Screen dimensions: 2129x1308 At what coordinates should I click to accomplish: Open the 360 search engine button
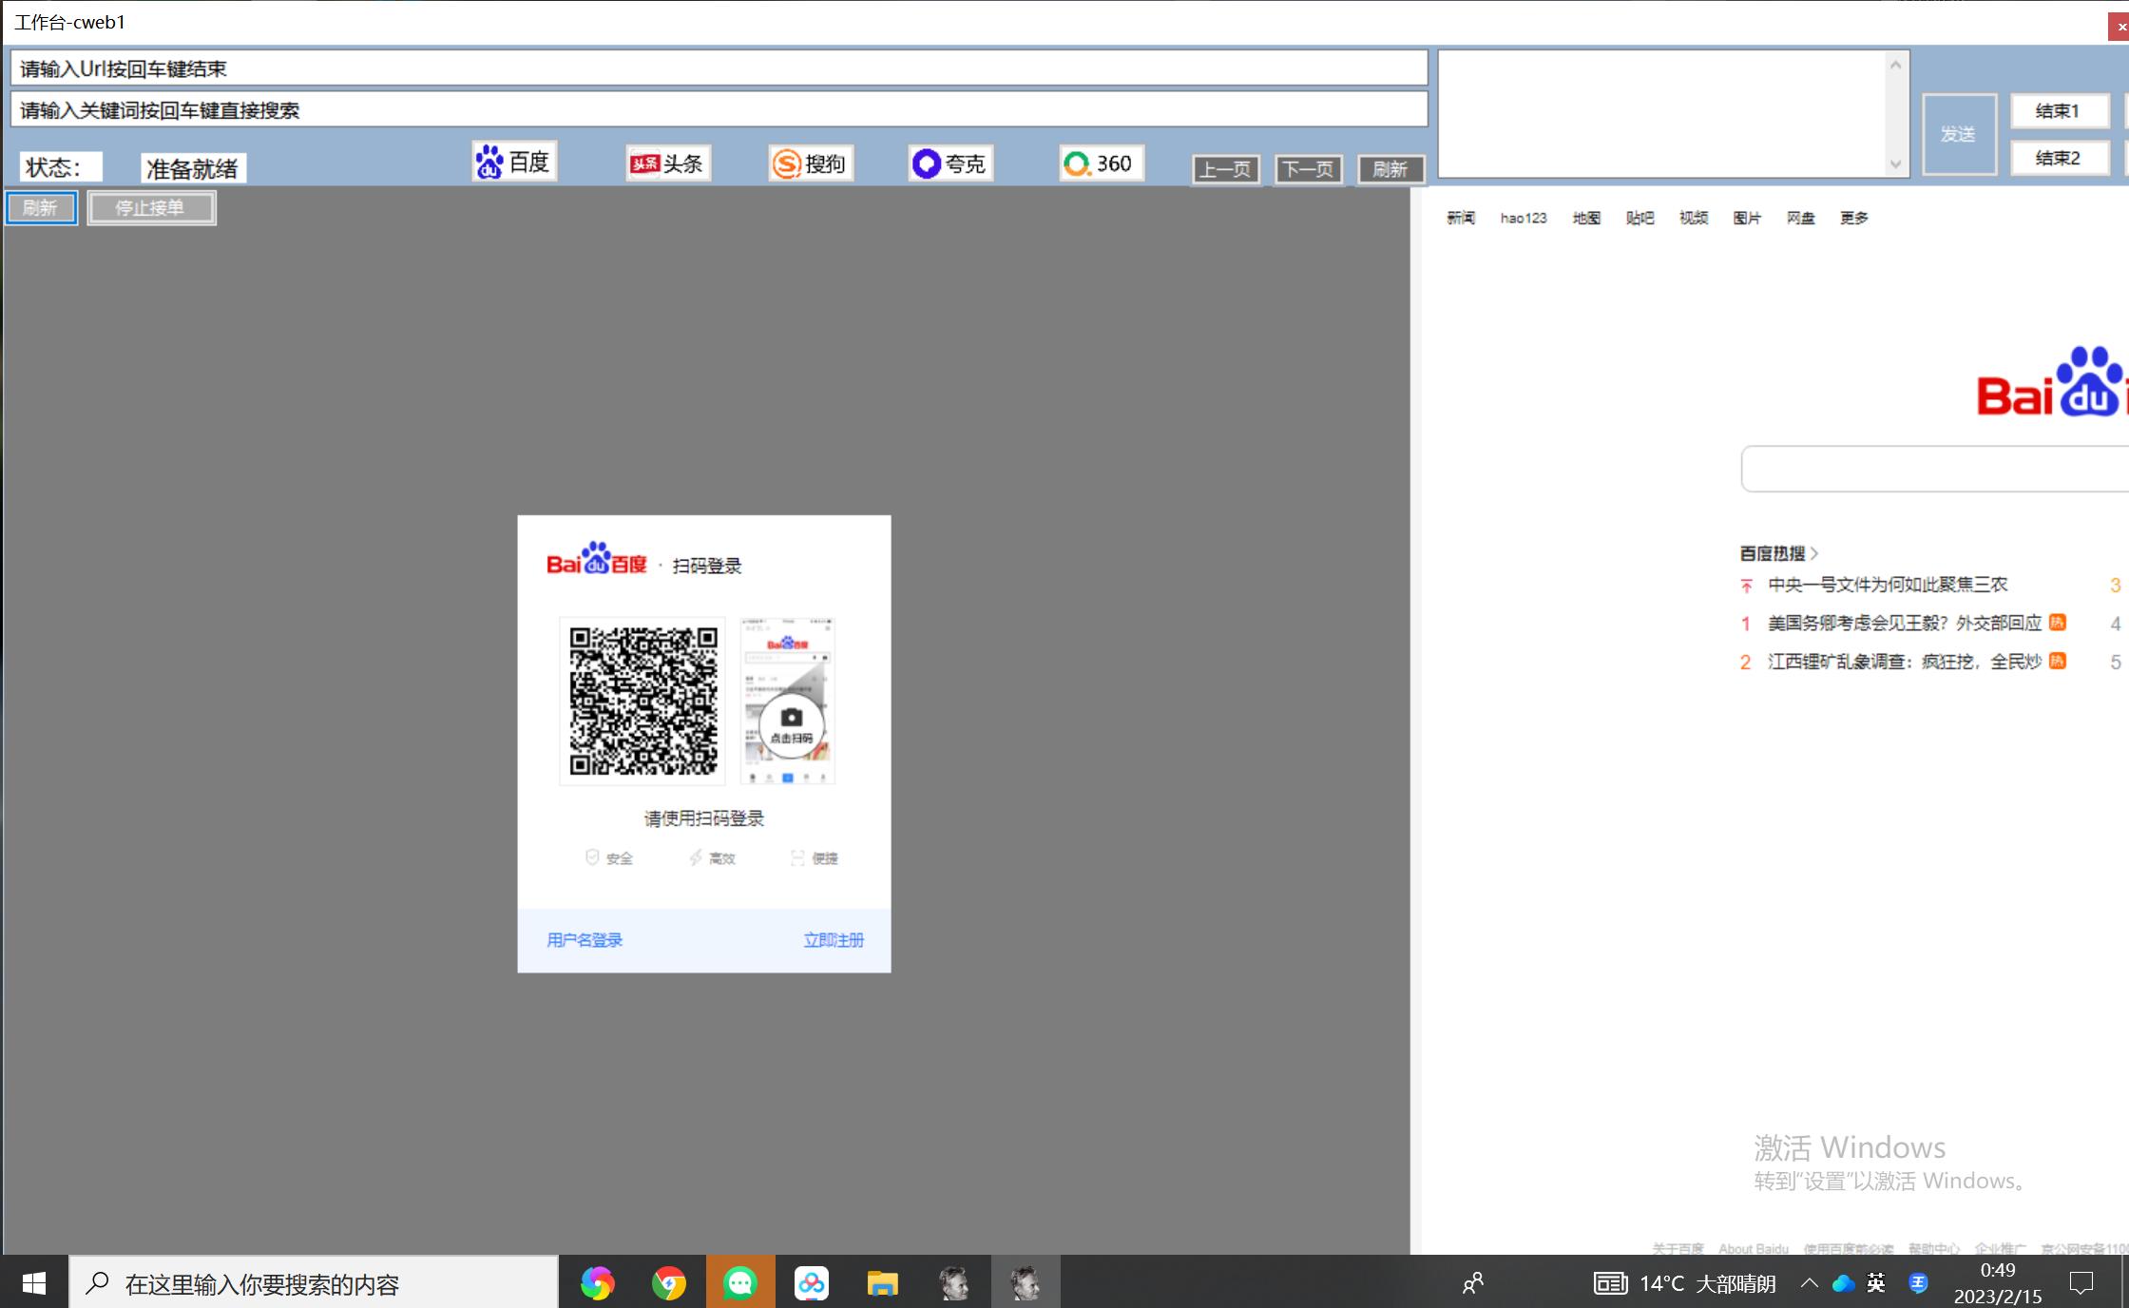(x=1100, y=163)
